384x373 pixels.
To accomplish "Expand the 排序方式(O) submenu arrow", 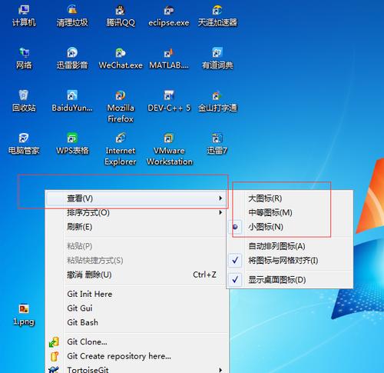I will point(220,212).
